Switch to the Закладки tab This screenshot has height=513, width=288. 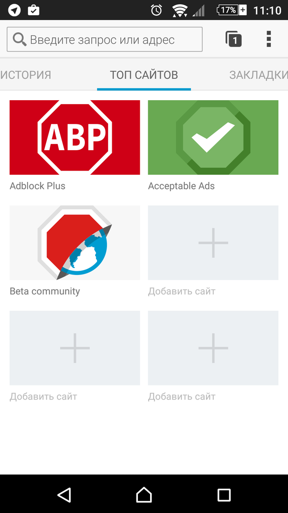click(x=258, y=75)
